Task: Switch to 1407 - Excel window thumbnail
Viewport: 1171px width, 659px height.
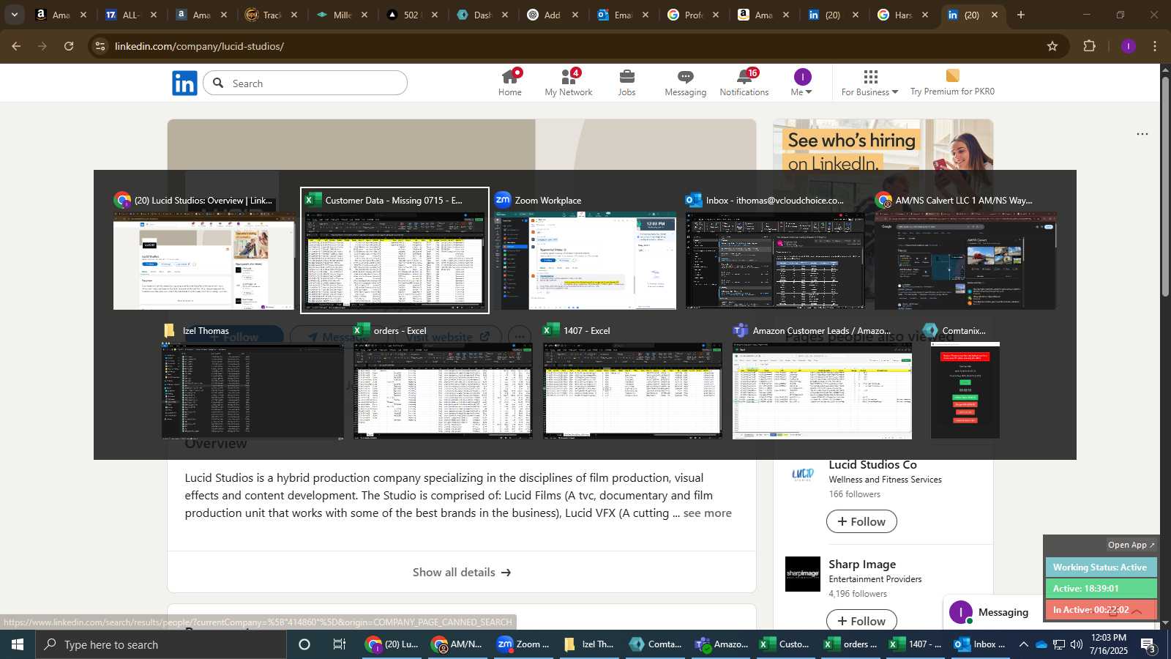Action: pos(632,381)
